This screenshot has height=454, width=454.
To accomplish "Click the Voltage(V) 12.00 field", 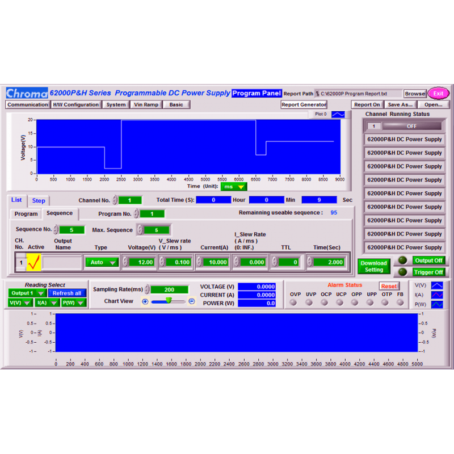I will [141, 262].
